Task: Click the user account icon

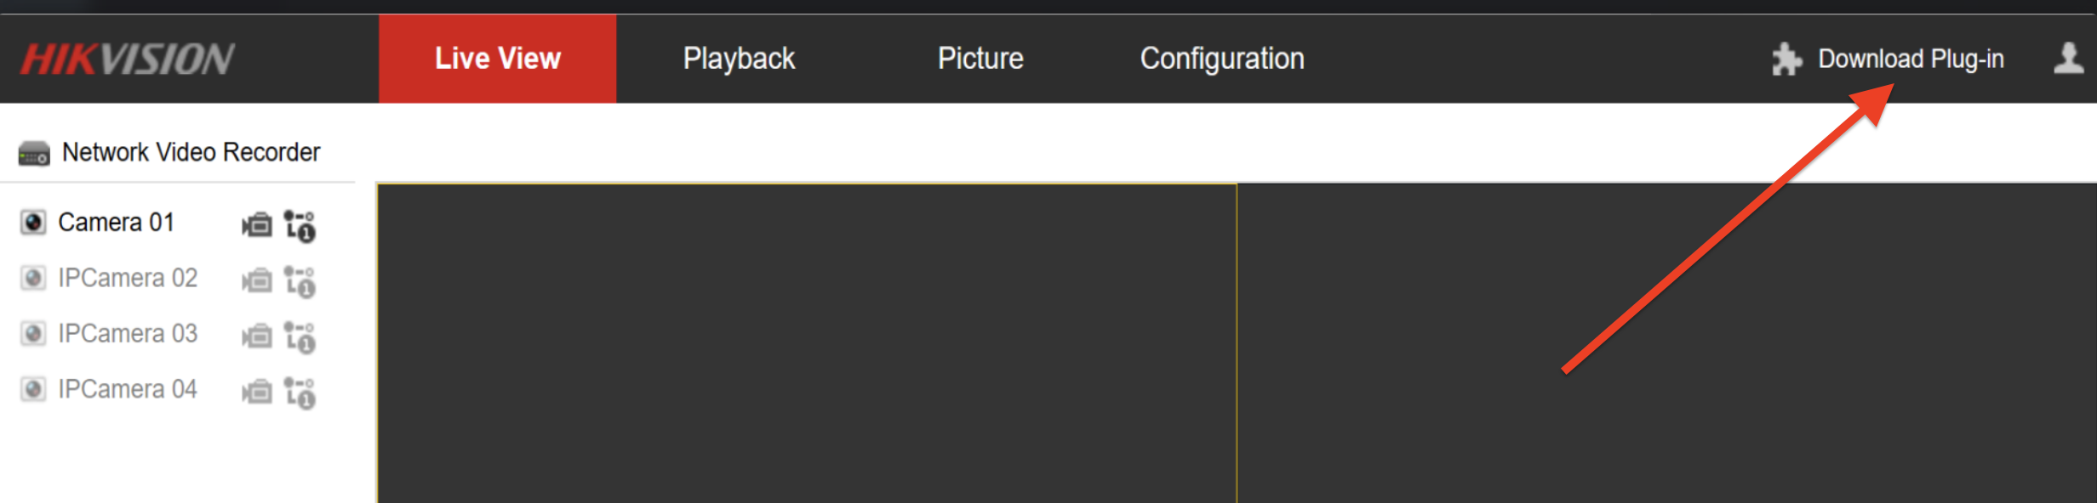Action: [2068, 59]
